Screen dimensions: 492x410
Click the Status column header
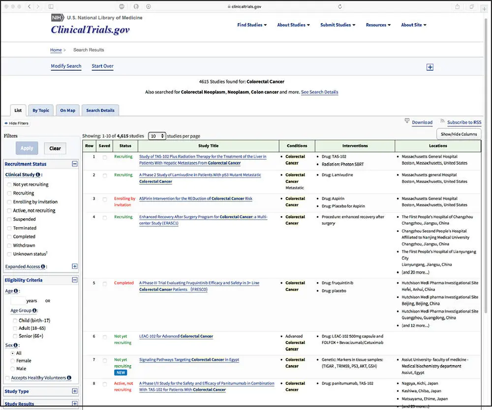[x=125, y=146]
